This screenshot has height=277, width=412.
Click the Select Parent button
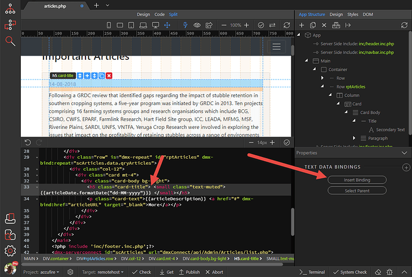pos(357,190)
